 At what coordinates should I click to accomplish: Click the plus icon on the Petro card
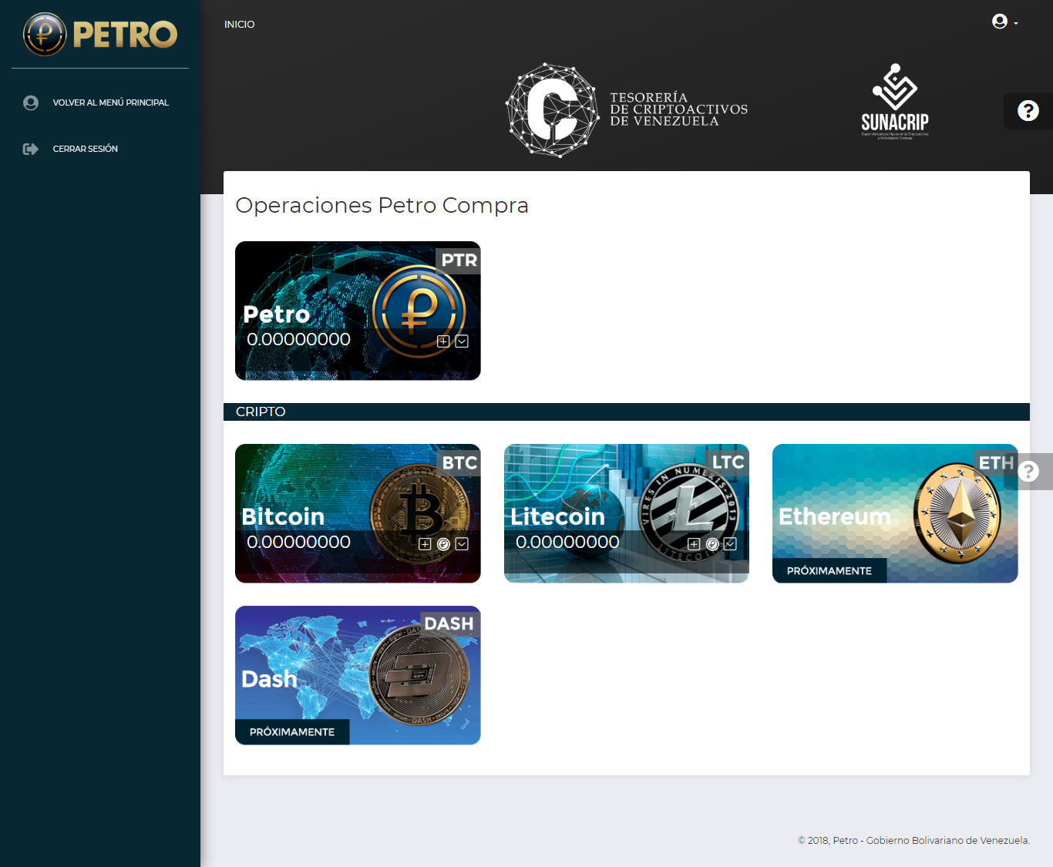tap(443, 341)
